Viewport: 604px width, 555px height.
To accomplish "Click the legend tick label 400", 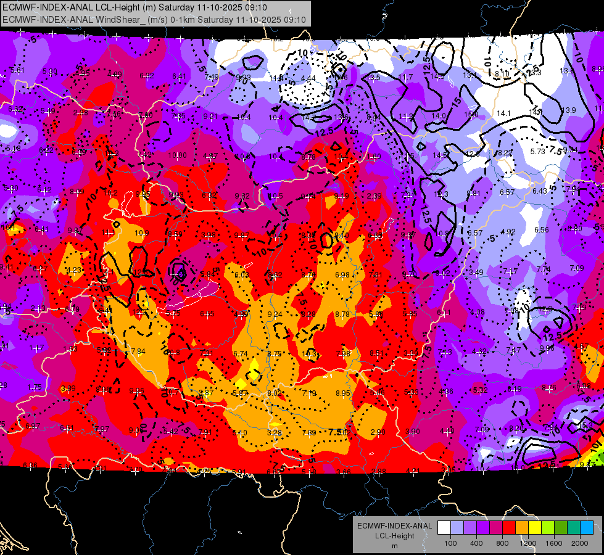I will 476,543.
